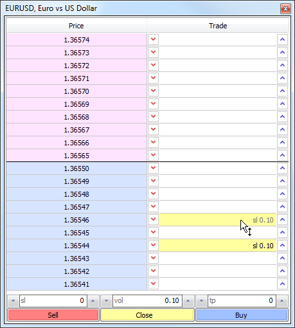This screenshot has width=295, height=328.
Task: Increase the tp value with up arrow
Action: (282, 301)
